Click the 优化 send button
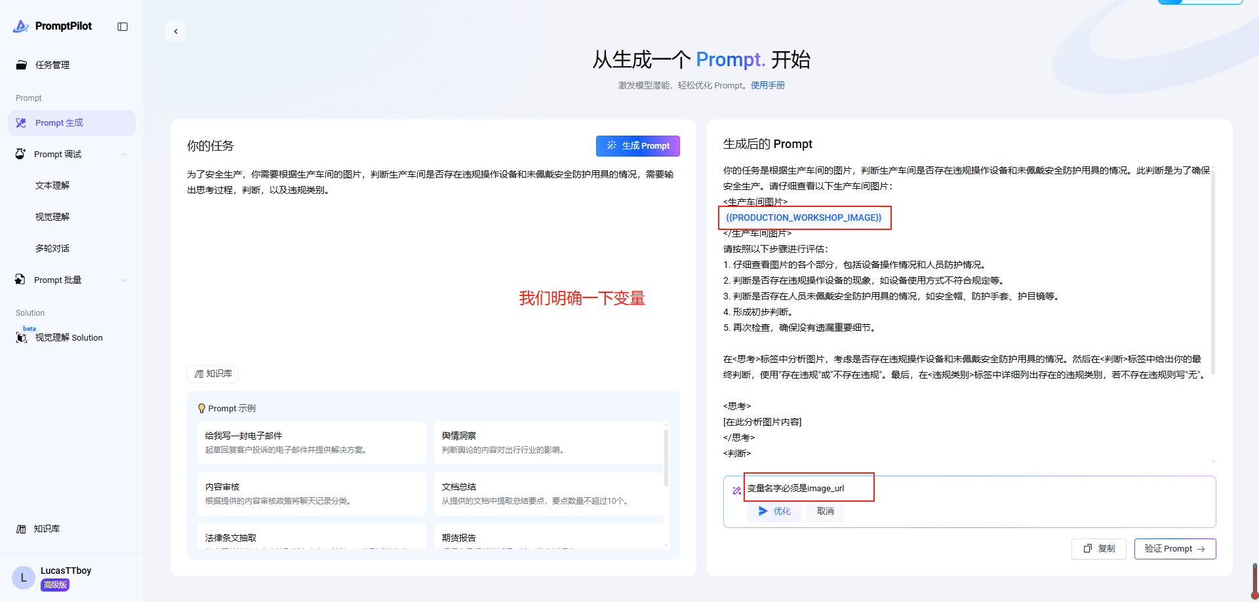This screenshot has height=602, width=1259. coord(774,512)
